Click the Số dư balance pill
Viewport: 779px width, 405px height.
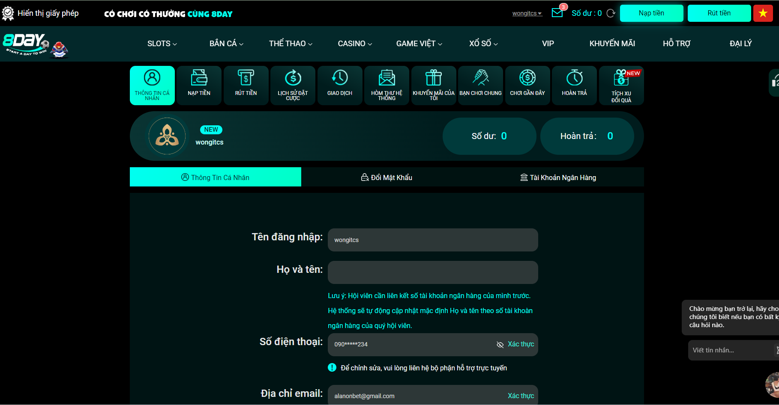coord(489,136)
